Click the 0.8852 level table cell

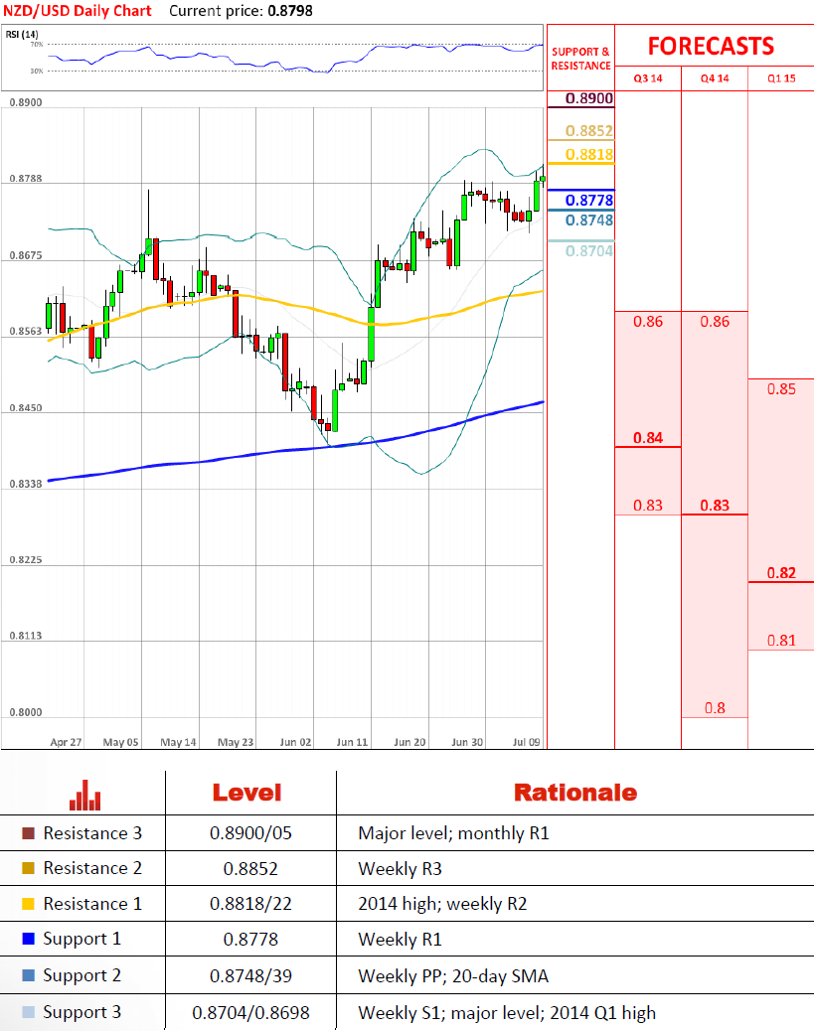click(250, 869)
